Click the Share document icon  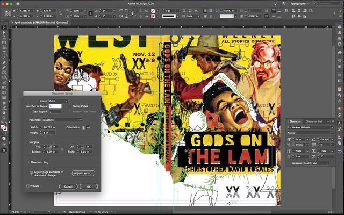pos(283,4)
